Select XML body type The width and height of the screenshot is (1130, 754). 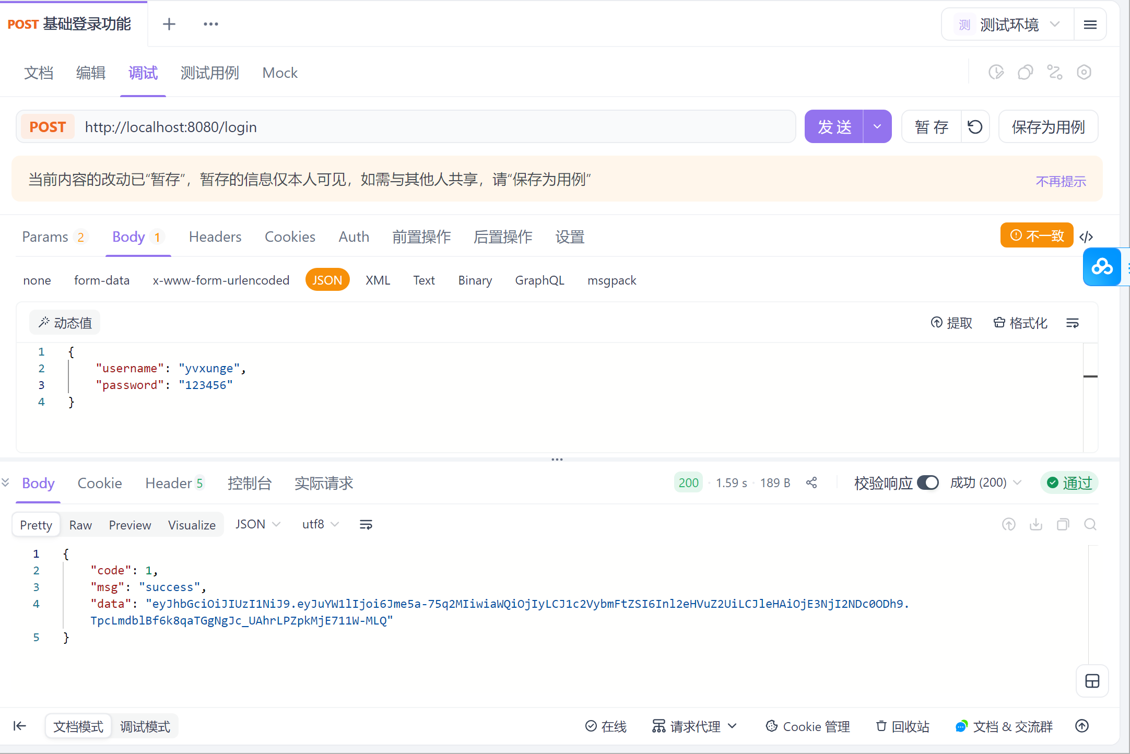coord(378,280)
